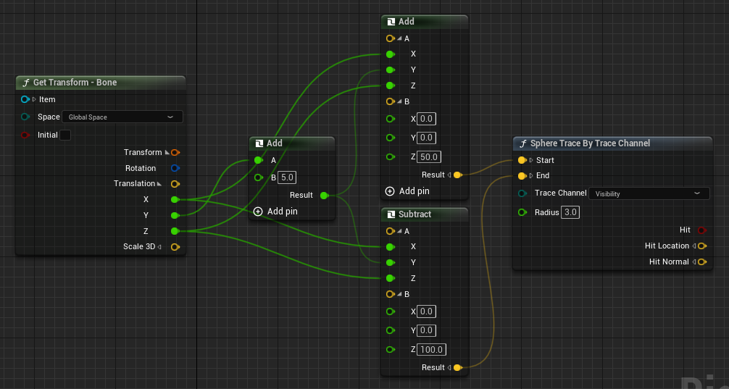Screen dimensions: 729x389
Task: Click the A pin on the small Add node
Action: [259, 160]
